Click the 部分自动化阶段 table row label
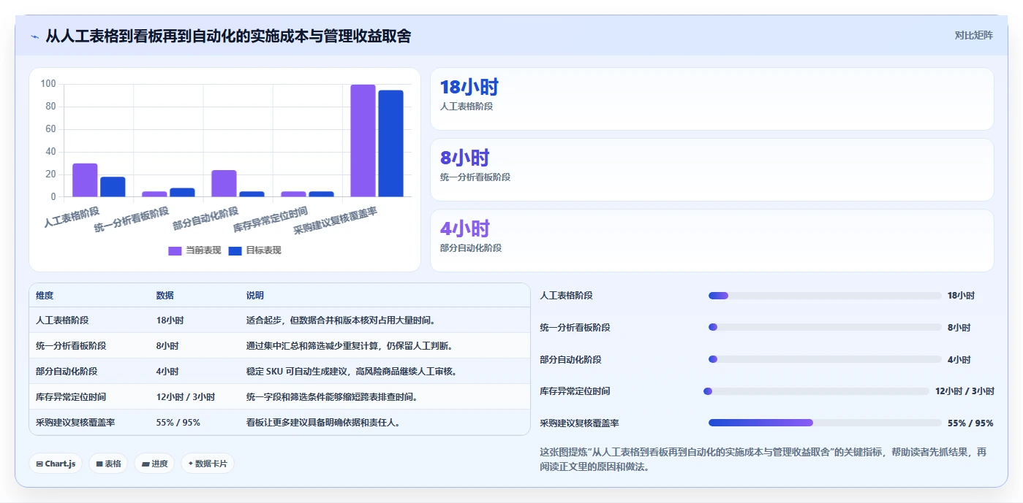This screenshot has width=1023, height=503. point(67,372)
